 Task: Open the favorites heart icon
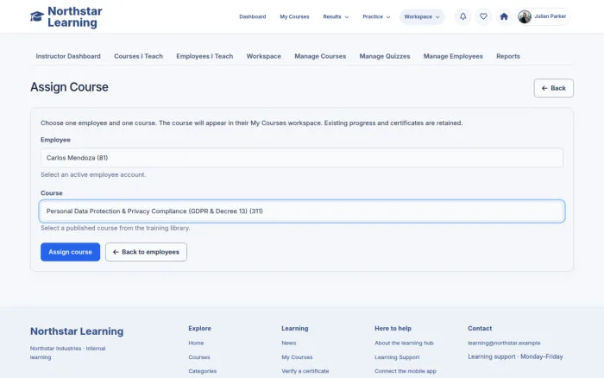coord(483,16)
